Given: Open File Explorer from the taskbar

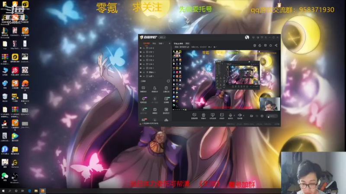Looking at the screenshot, I should [x=36, y=191].
